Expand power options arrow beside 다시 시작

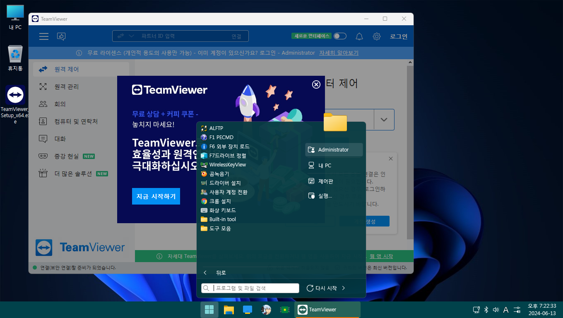(x=344, y=288)
